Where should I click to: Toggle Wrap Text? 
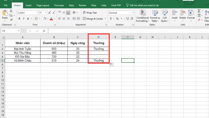[90, 13]
